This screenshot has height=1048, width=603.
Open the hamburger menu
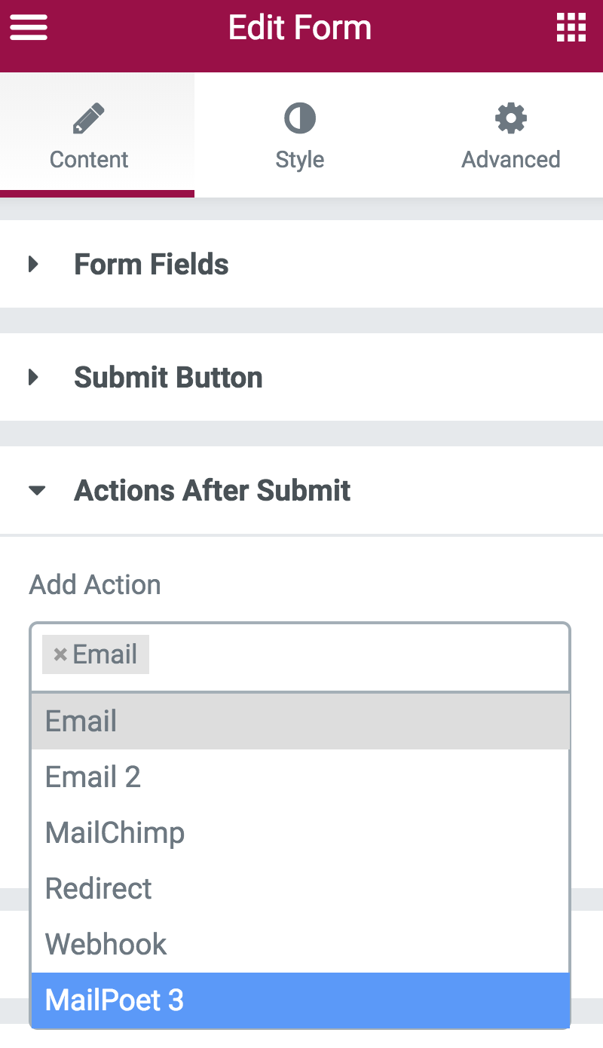[x=29, y=29]
